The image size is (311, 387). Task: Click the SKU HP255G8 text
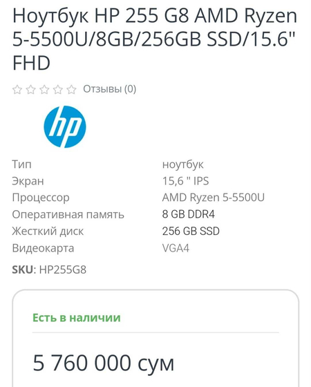[49, 270]
